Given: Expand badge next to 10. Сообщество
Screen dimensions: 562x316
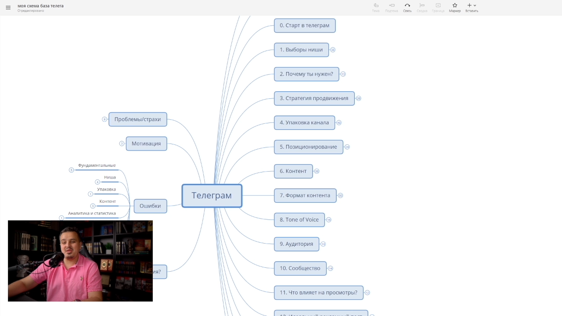Looking at the screenshot, I should click(x=331, y=269).
